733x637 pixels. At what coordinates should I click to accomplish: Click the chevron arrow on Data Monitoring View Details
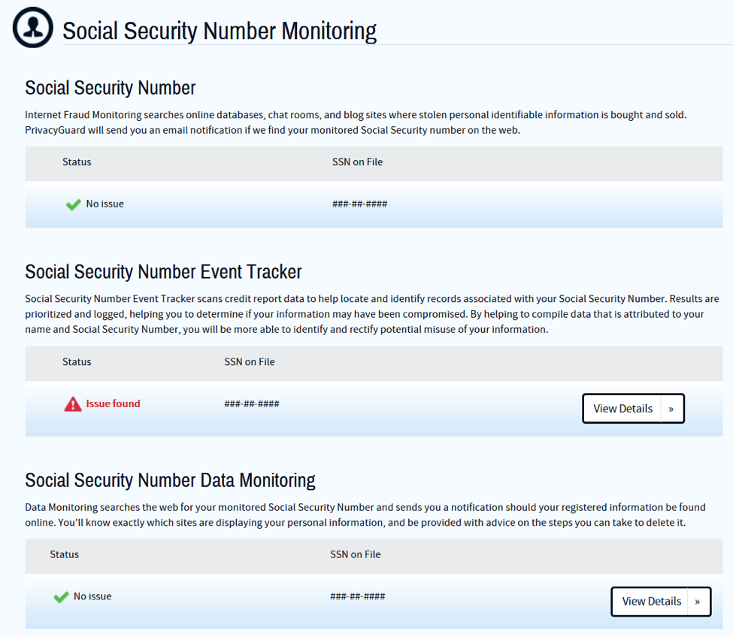698,602
